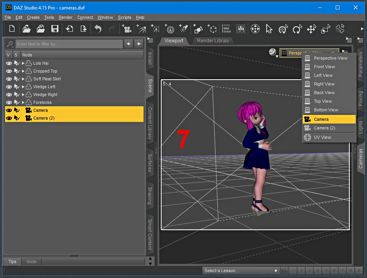Expand the Wedge Left node
Screen dimensions: 367x278
click(23, 87)
